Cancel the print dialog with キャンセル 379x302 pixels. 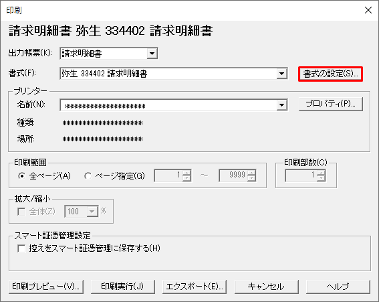tap(266, 287)
